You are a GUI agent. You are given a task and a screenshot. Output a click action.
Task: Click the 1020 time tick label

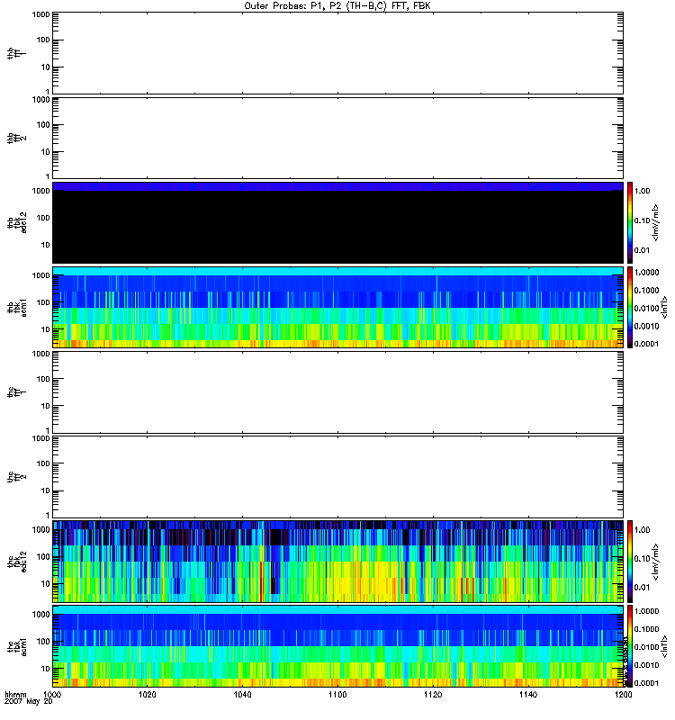click(x=148, y=697)
